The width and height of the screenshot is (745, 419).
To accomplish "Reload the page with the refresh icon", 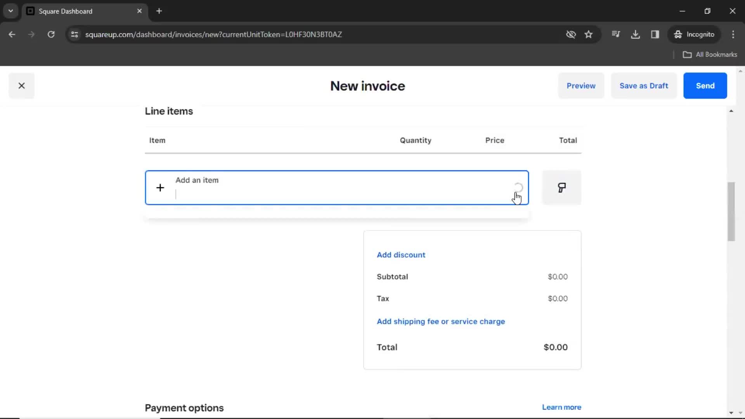I will tap(51, 35).
